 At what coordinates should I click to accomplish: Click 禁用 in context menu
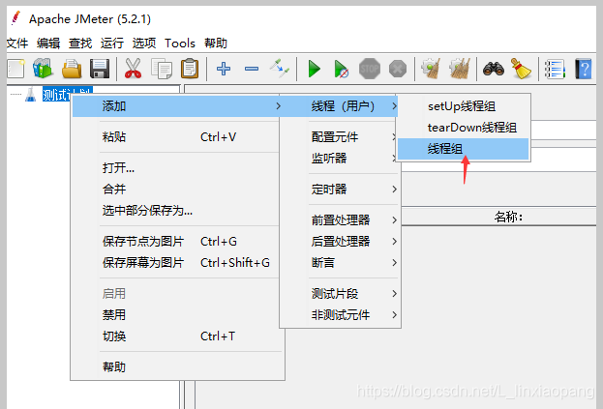point(177,315)
